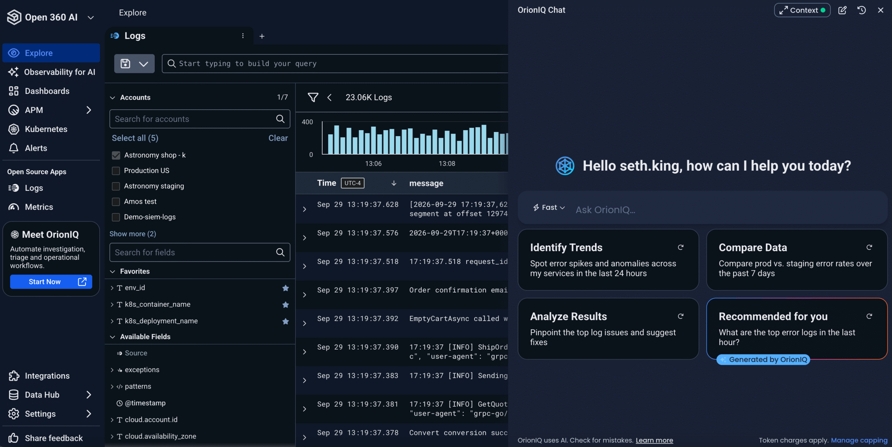Unfavorite the k8s_deployment_name star
The width and height of the screenshot is (892, 447).
[285, 321]
